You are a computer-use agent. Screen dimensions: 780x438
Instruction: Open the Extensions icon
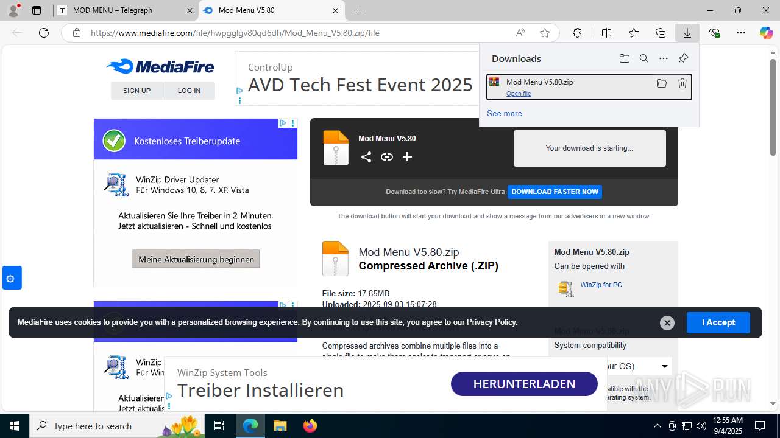point(577,33)
